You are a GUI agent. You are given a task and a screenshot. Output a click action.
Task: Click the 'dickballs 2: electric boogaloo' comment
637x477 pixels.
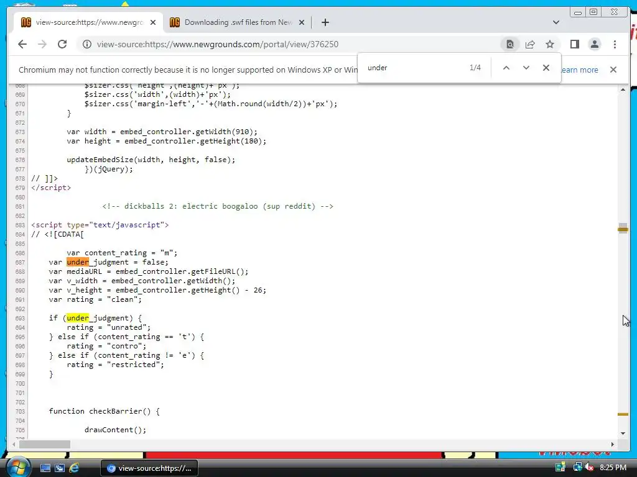coord(218,206)
